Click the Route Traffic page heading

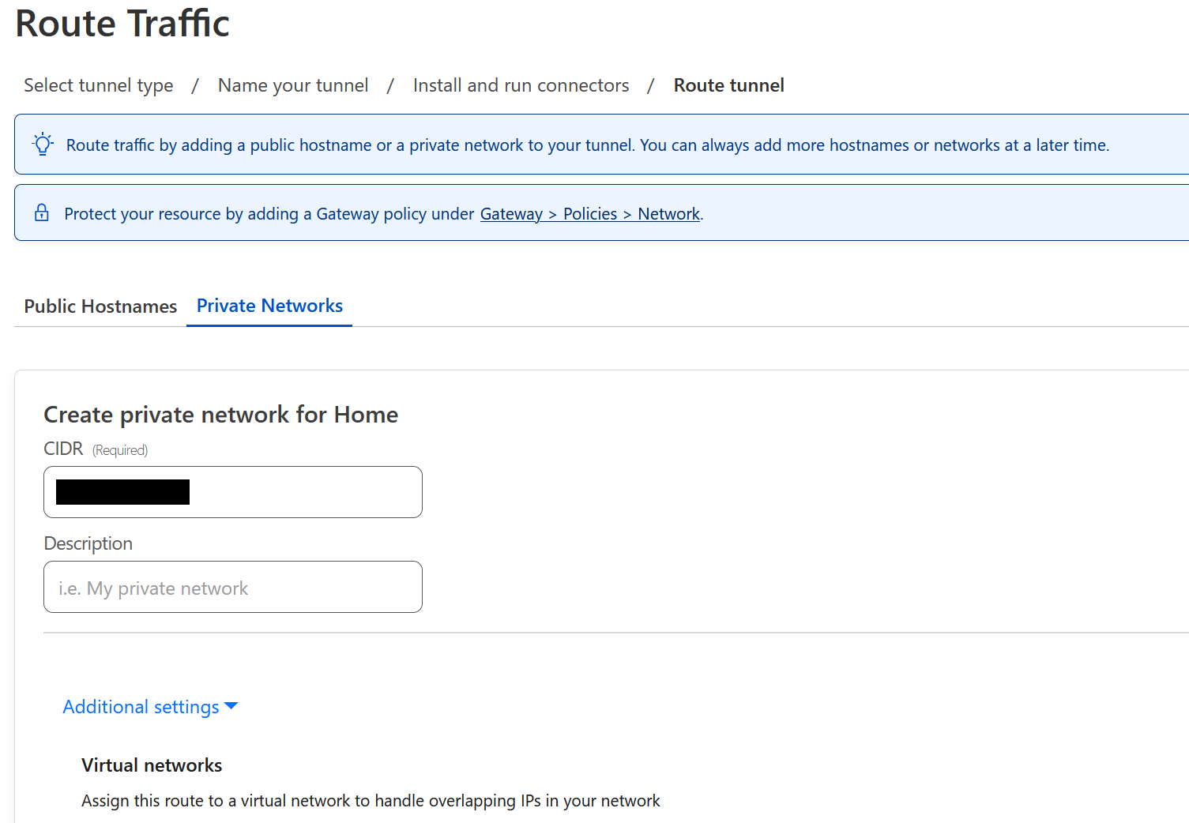122,23
